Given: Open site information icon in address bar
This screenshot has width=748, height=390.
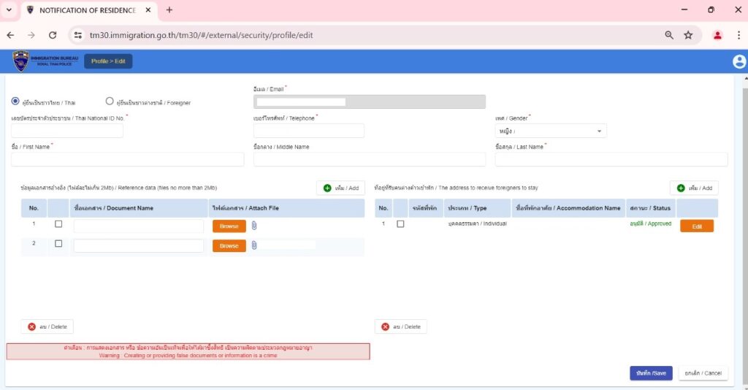Looking at the screenshot, I should point(78,35).
